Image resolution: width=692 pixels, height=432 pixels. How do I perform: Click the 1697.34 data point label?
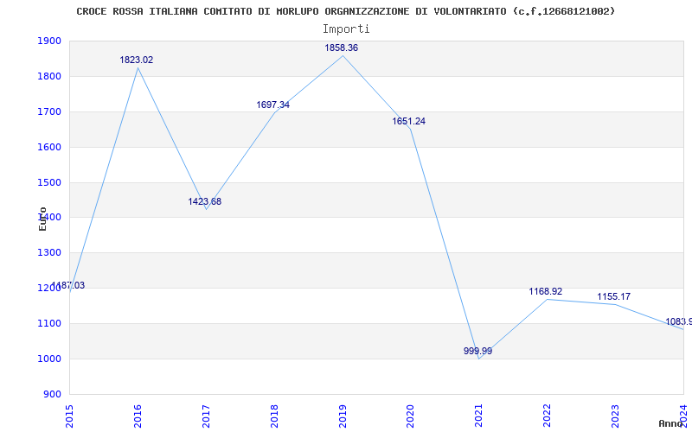coord(272,105)
